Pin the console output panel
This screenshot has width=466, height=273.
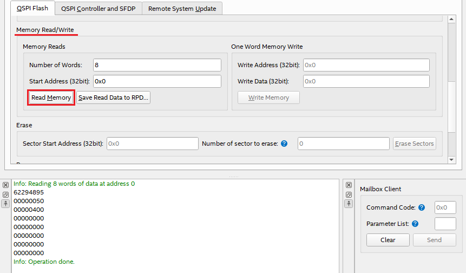(5, 204)
